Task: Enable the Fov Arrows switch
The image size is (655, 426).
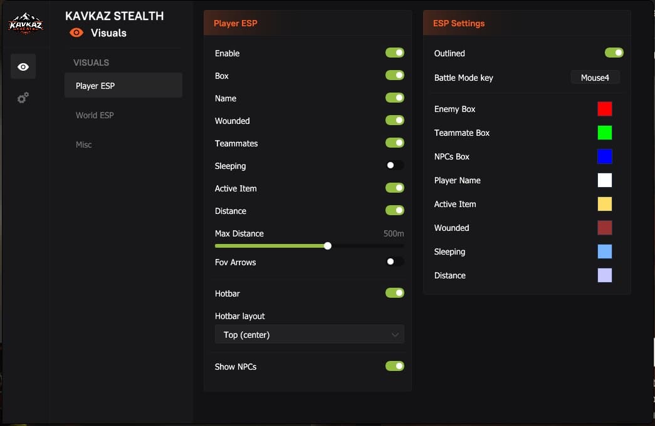Action: click(394, 261)
